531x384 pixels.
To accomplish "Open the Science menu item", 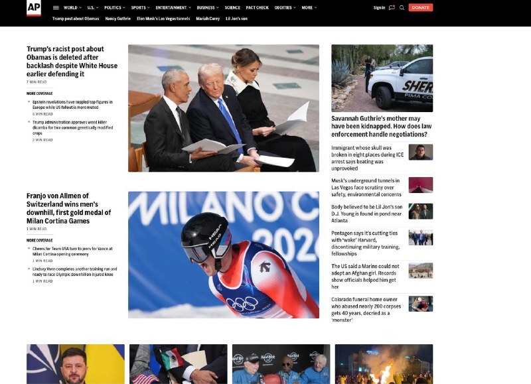I will pos(232,8).
